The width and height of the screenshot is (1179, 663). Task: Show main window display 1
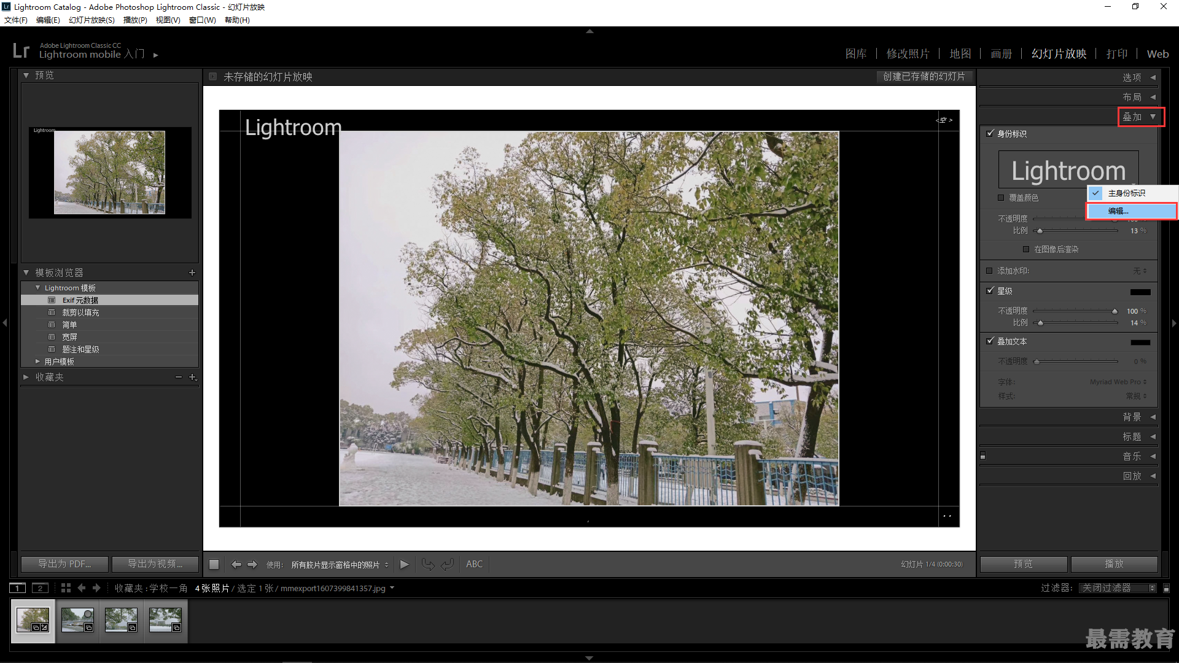tap(18, 588)
